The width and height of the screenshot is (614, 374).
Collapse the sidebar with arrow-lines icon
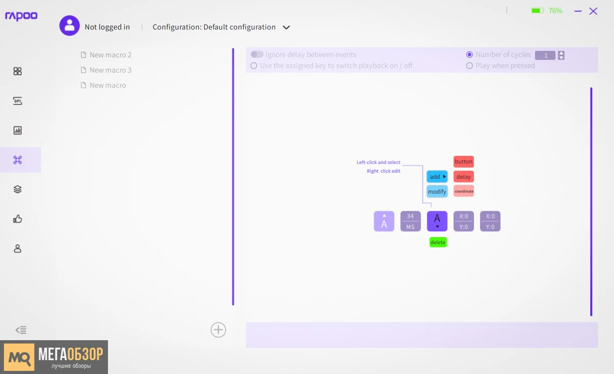pyautogui.click(x=21, y=330)
